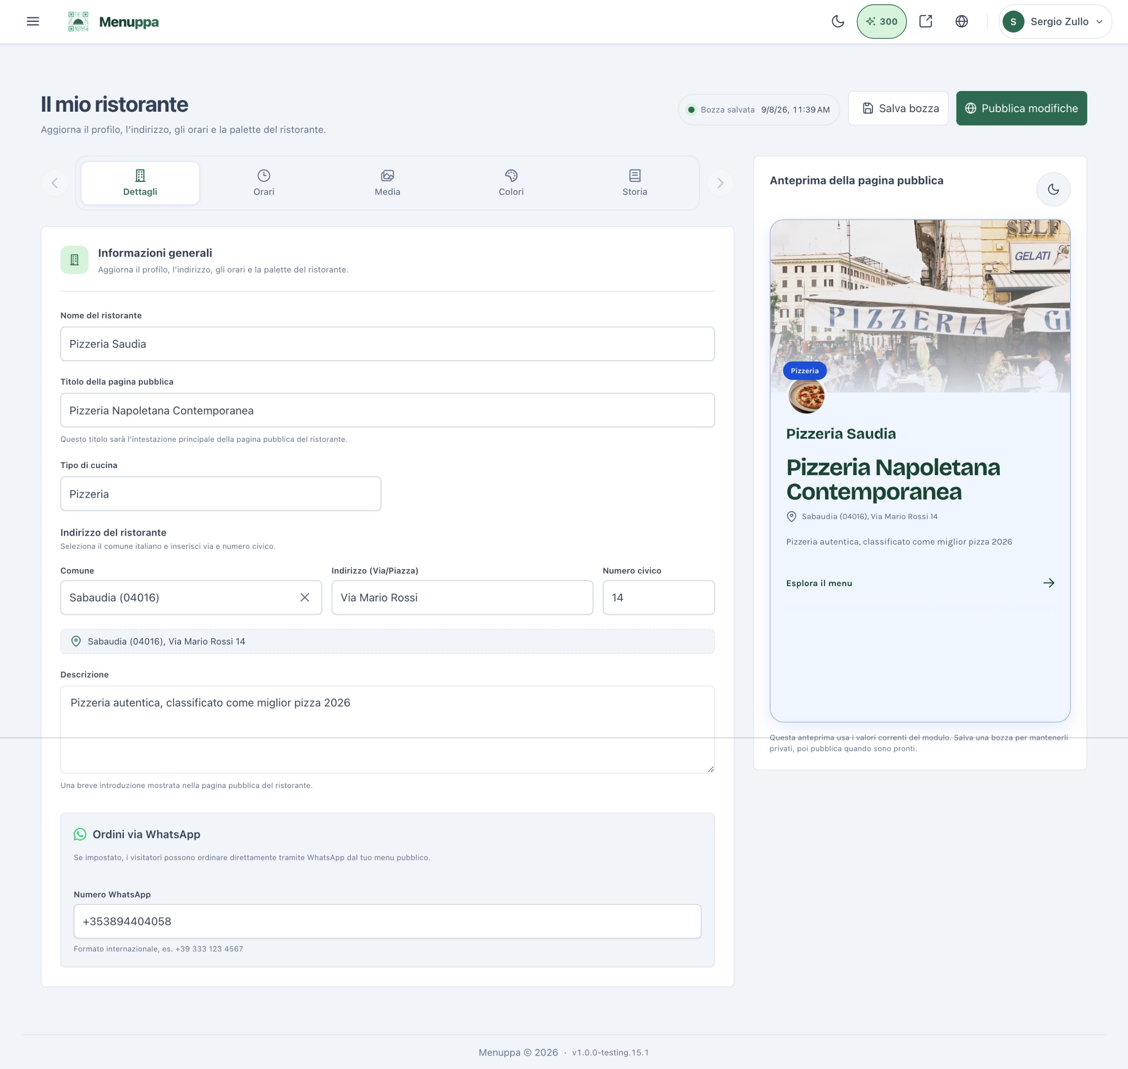Click the Descrizione text area
This screenshot has height=1069, width=1128.
click(388, 729)
